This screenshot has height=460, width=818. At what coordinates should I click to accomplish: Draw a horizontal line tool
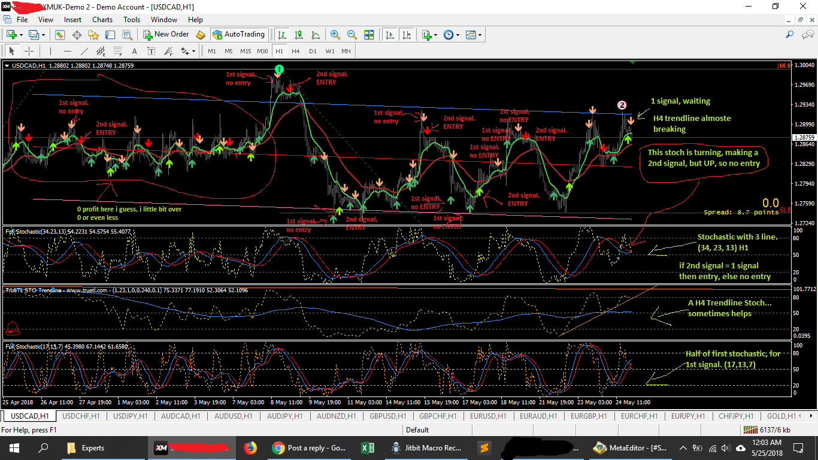pos(68,51)
